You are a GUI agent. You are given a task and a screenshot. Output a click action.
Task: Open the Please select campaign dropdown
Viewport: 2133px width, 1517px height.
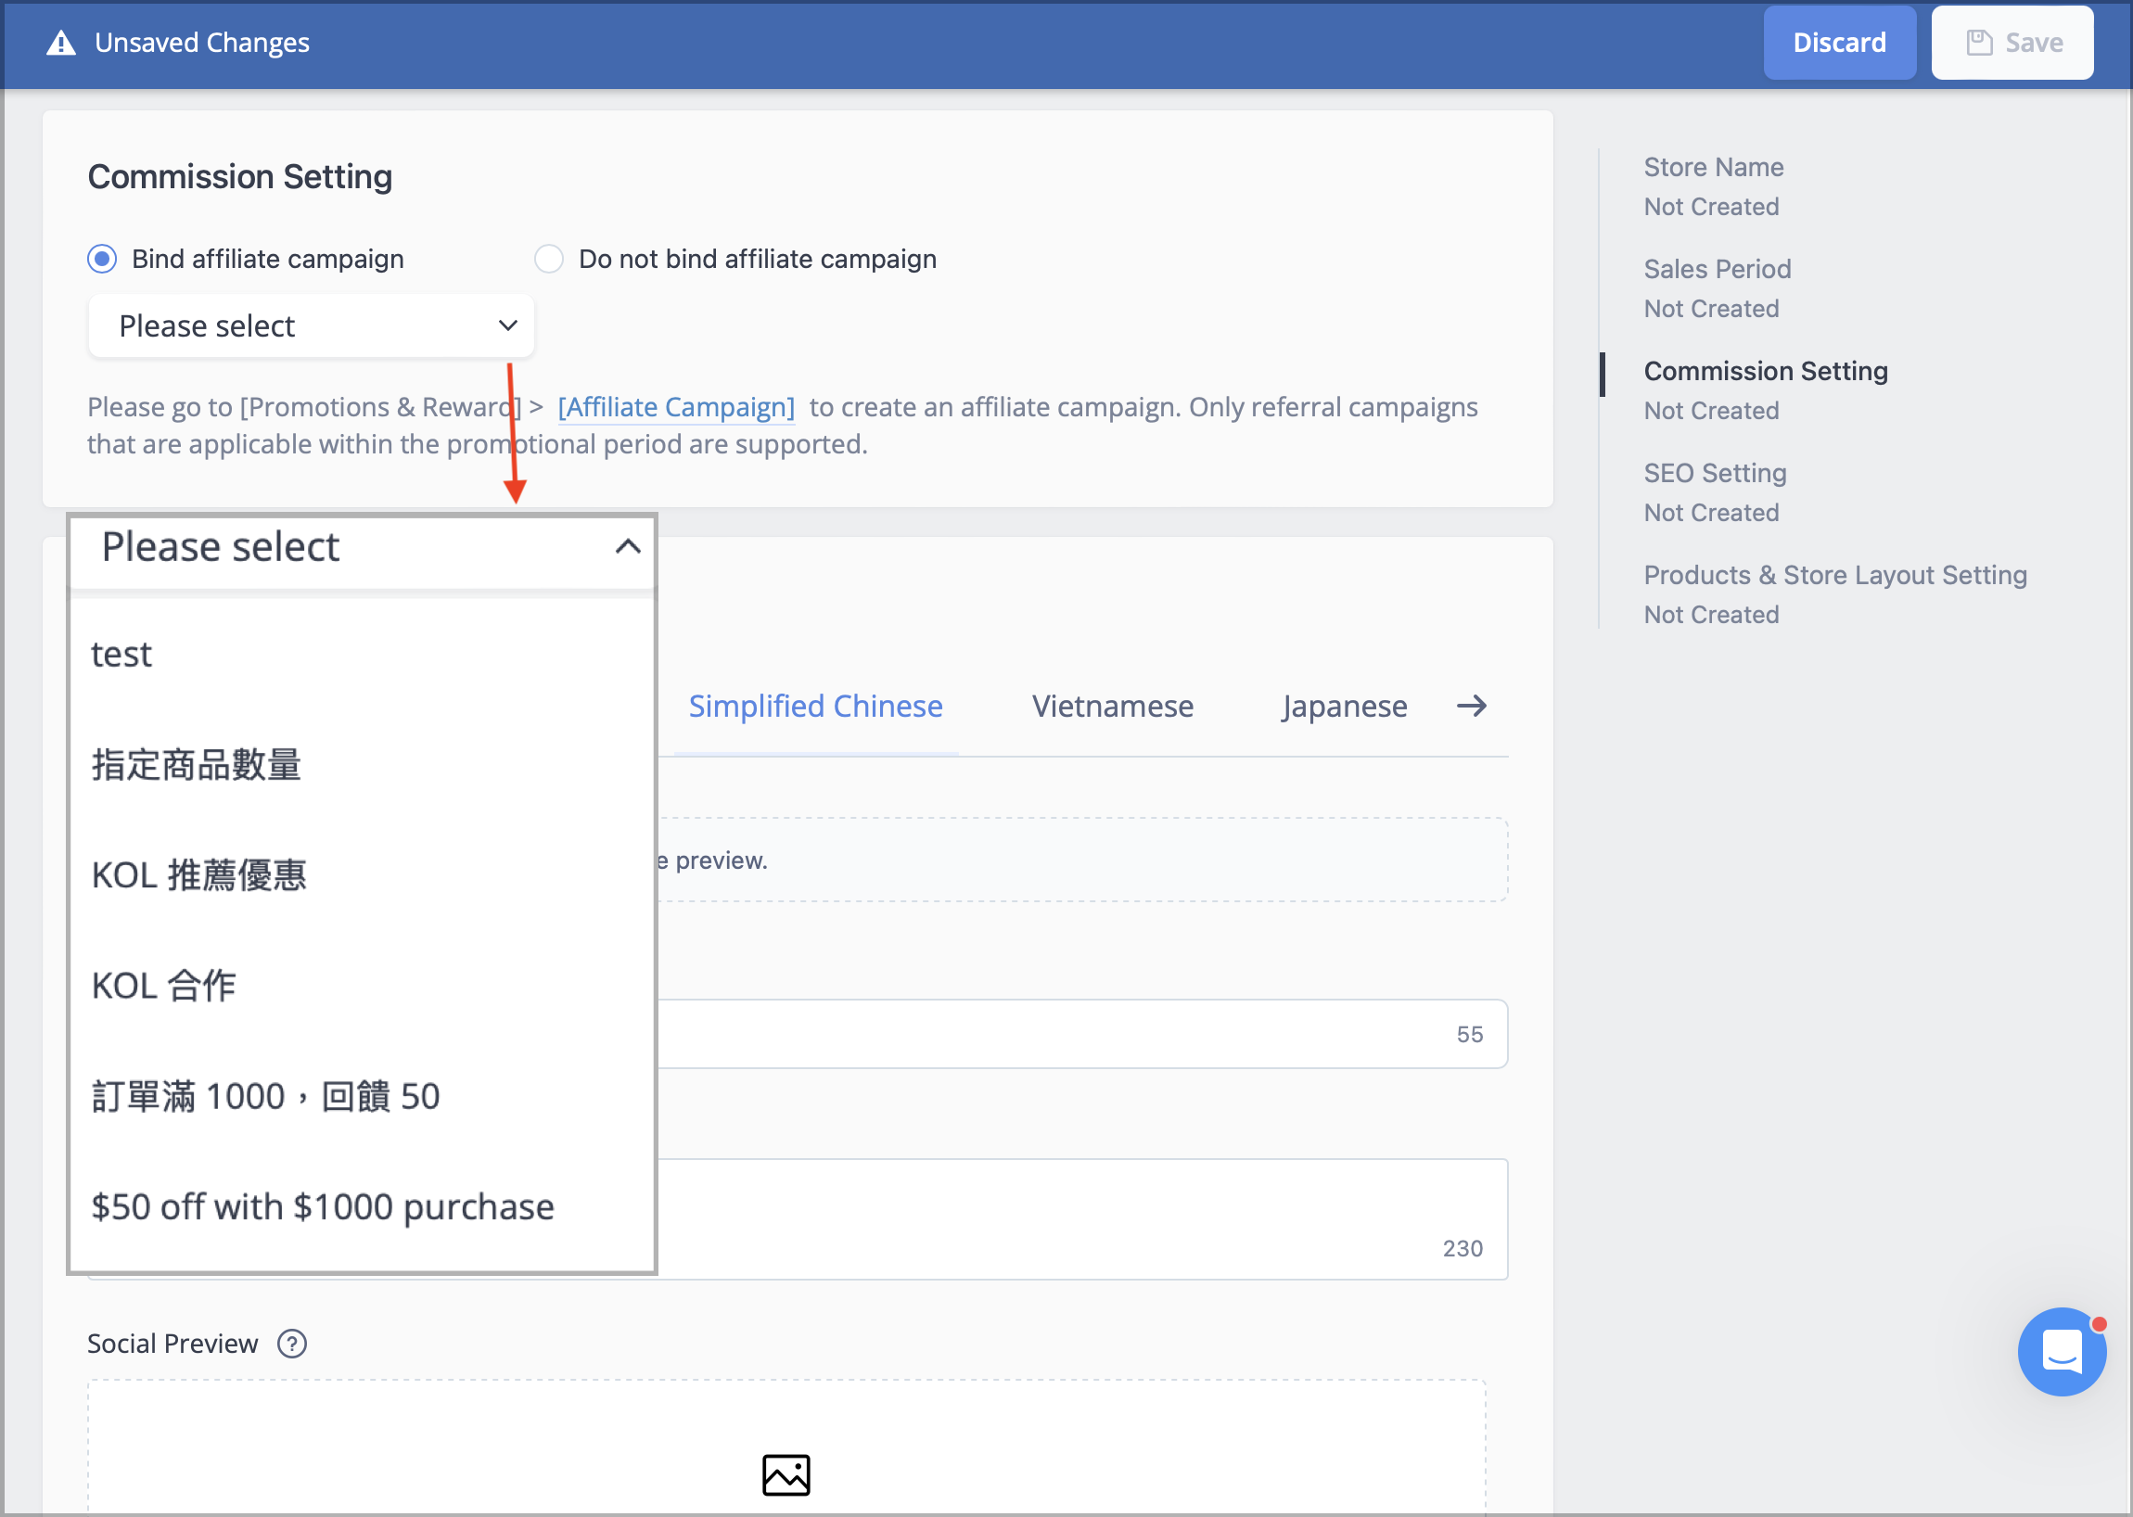point(310,326)
